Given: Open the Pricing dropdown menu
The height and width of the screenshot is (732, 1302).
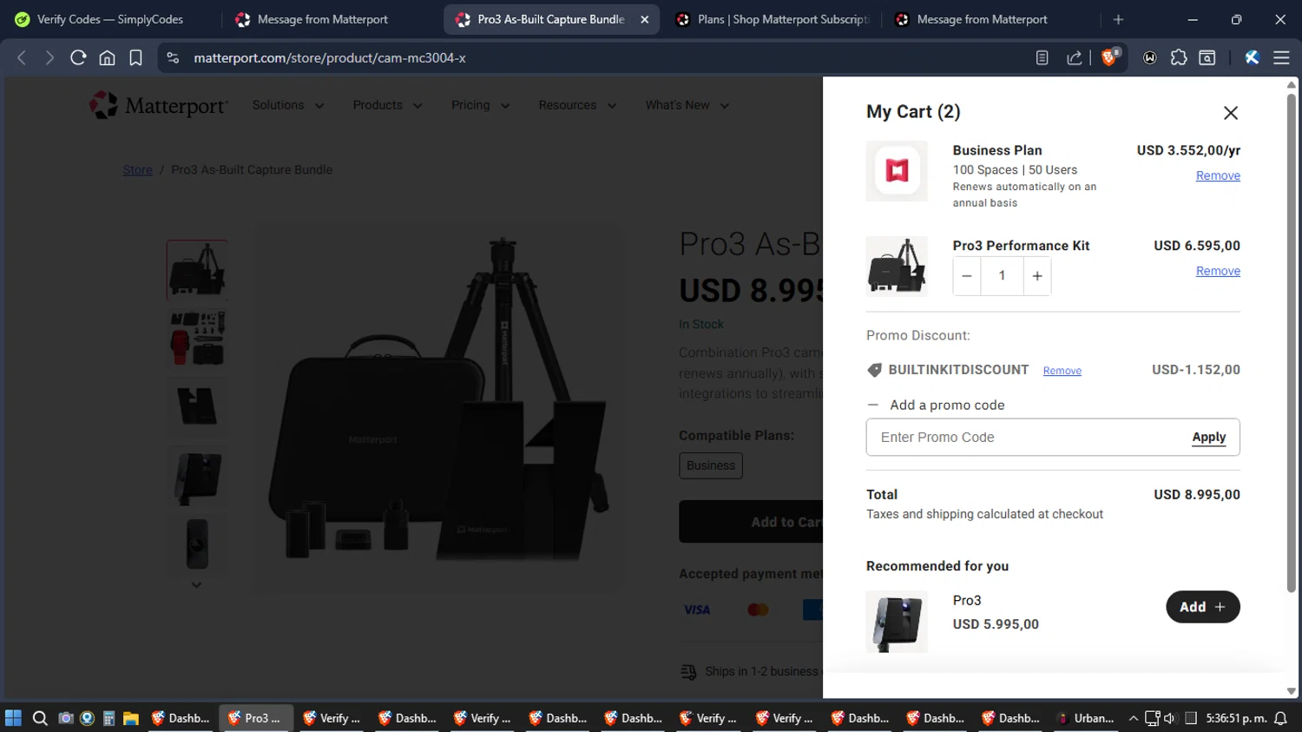Looking at the screenshot, I should [x=480, y=105].
